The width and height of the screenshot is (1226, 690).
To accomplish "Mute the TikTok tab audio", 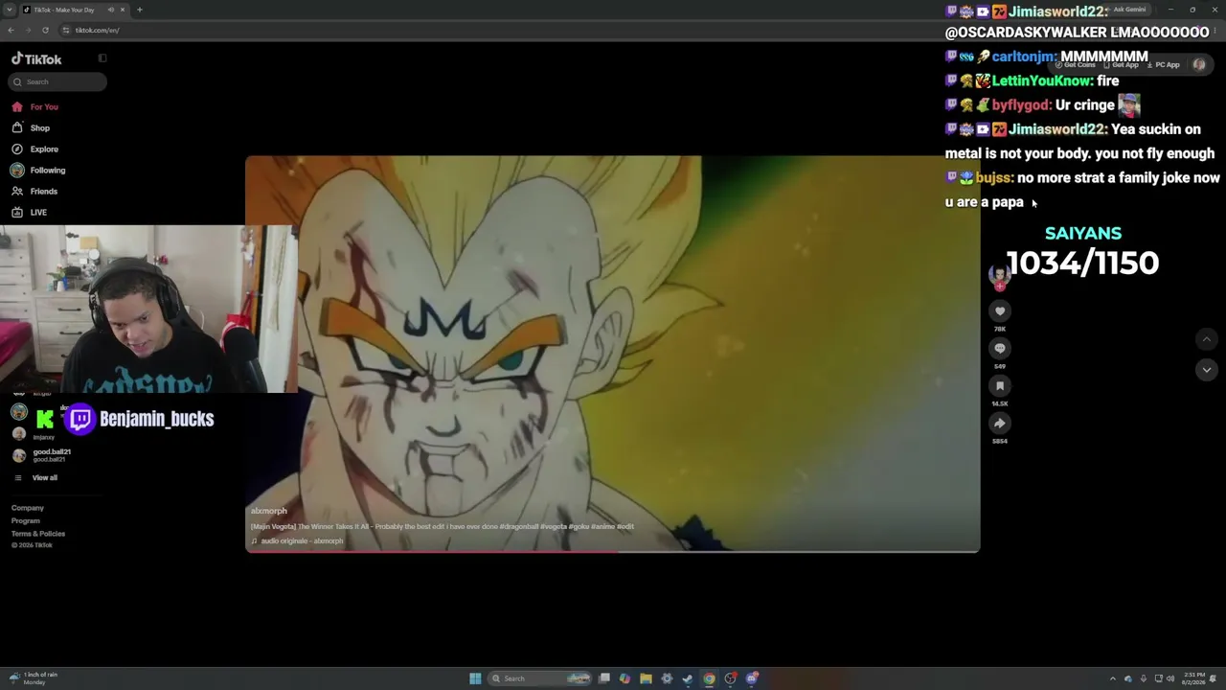I will pyautogui.click(x=111, y=10).
